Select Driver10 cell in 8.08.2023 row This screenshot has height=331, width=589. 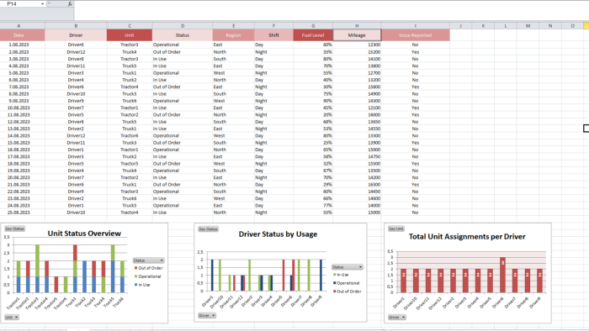tap(76, 94)
